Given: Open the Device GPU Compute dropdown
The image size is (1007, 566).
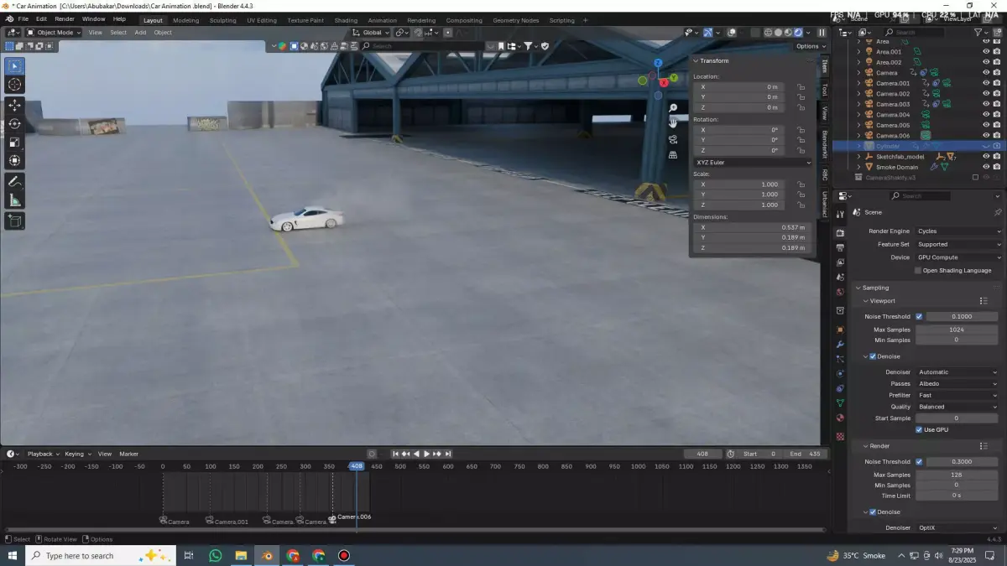Looking at the screenshot, I should (958, 257).
